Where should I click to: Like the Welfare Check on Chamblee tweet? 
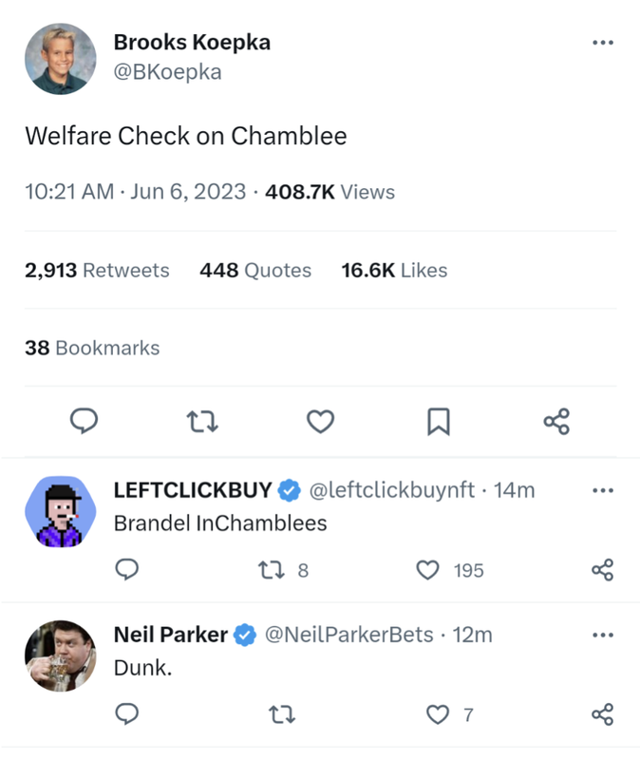coord(321,421)
